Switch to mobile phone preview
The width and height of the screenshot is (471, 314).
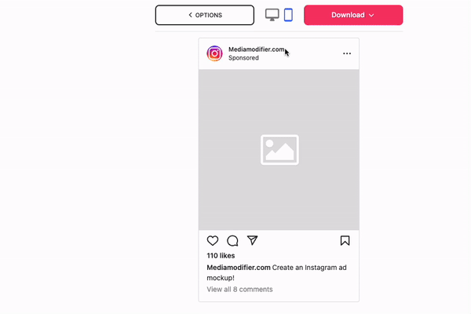(288, 15)
